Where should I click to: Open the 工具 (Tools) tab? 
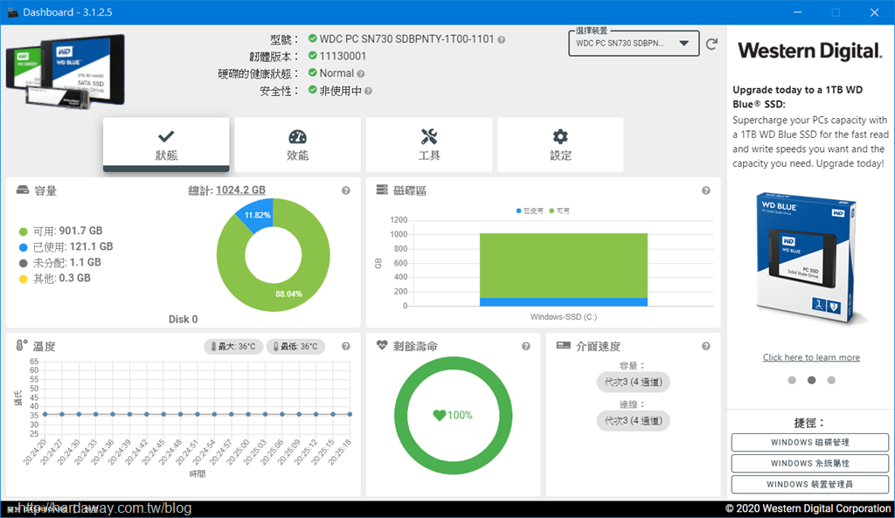428,144
